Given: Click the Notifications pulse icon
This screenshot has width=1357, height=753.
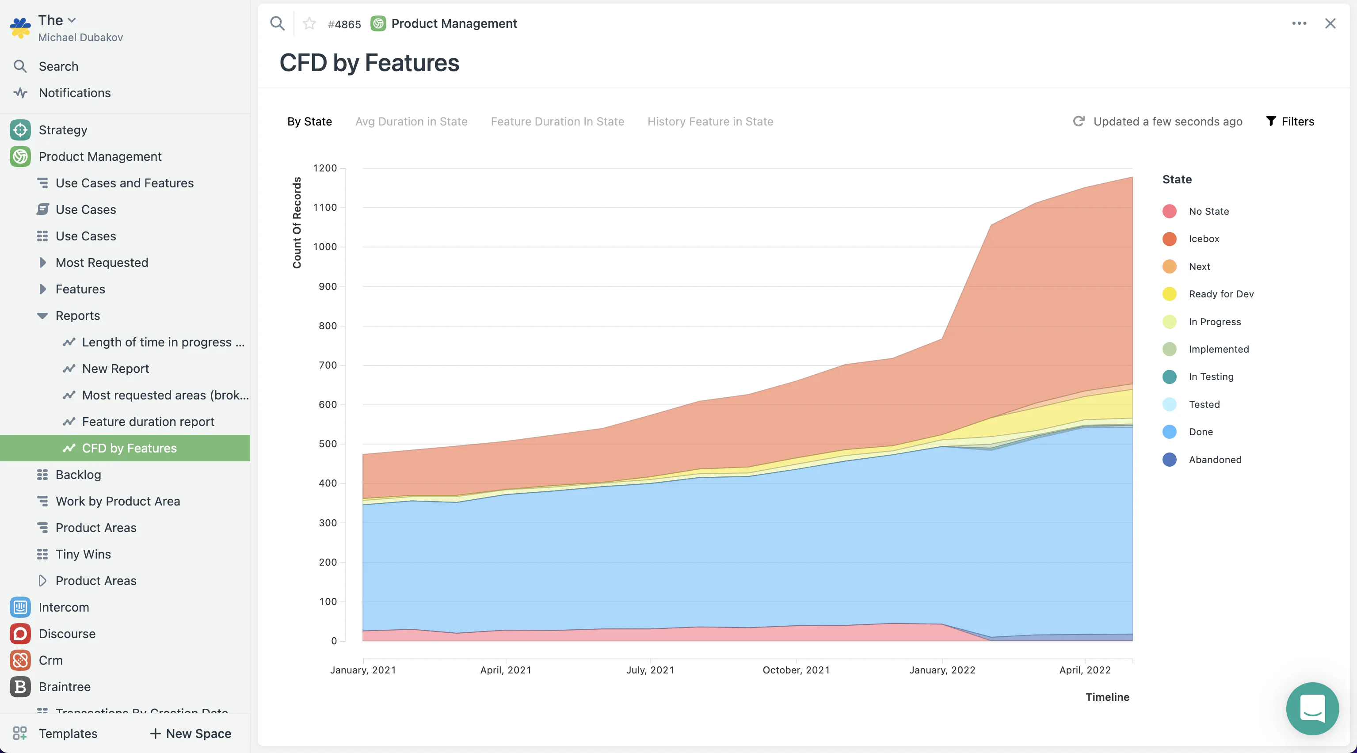Looking at the screenshot, I should click(20, 93).
